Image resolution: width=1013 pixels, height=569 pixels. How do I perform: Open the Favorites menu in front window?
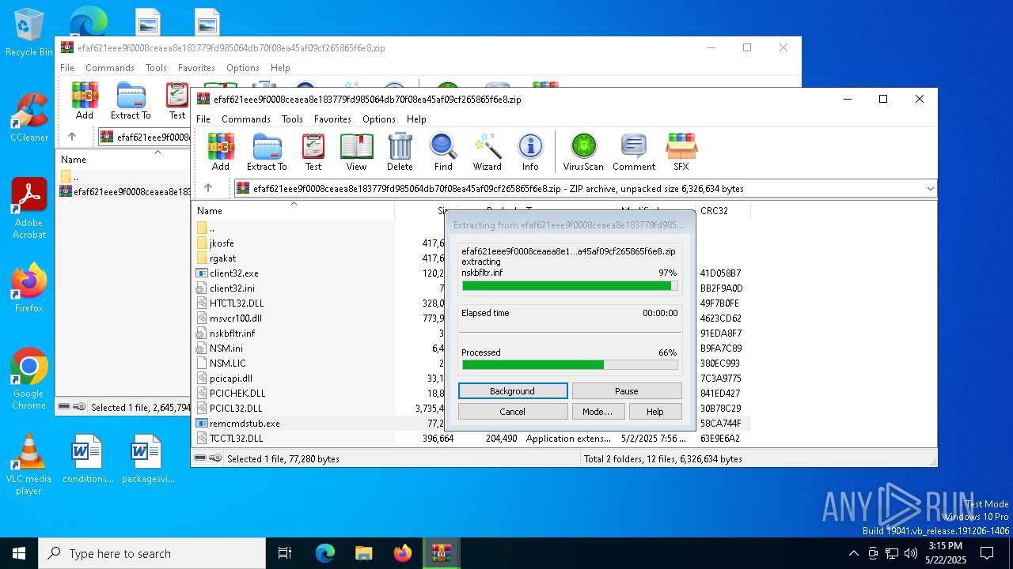[x=332, y=119]
